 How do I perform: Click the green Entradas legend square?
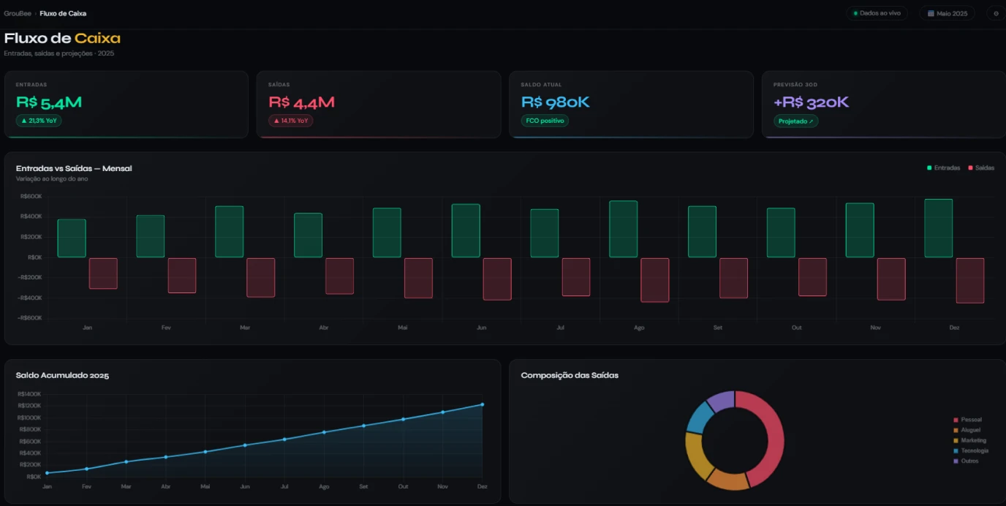[x=929, y=168]
